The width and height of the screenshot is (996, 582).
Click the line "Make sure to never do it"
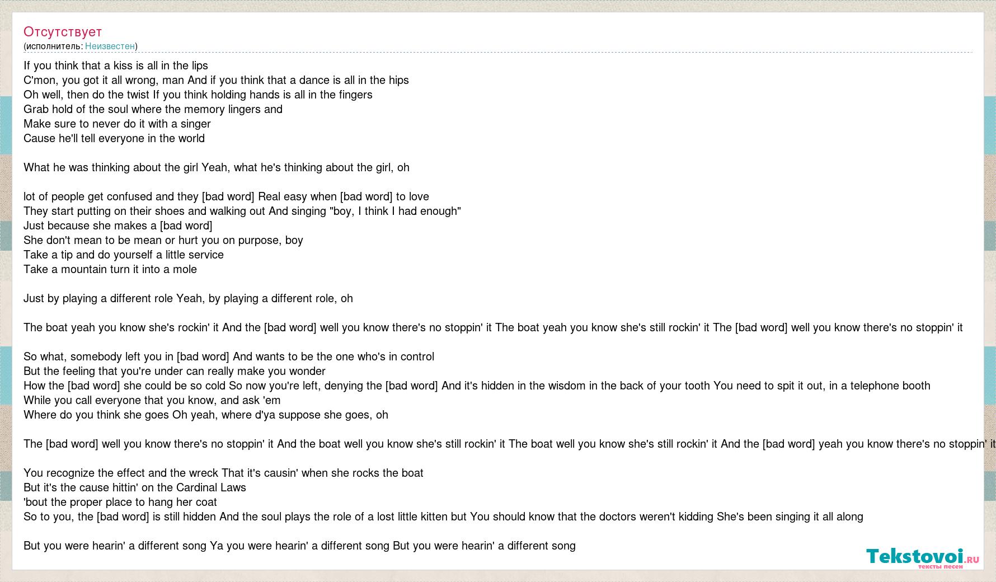coord(117,124)
